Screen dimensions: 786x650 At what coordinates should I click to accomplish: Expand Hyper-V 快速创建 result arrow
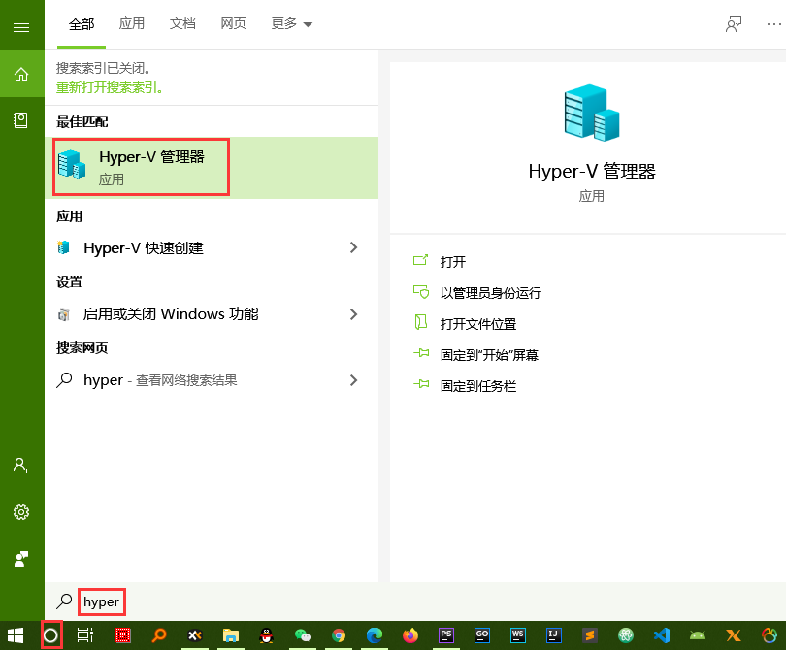pyautogui.click(x=353, y=248)
